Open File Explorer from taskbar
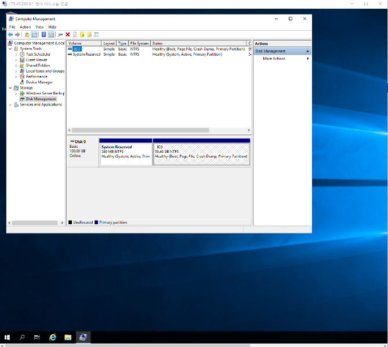The height and width of the screenshot is (347, 388). 68,337
